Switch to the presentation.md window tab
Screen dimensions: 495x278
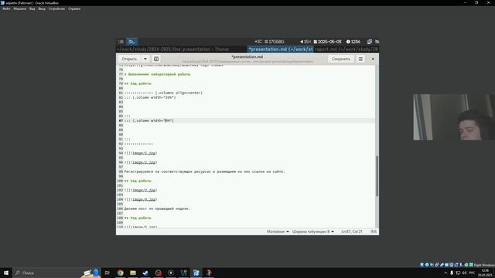pos(280,49)
